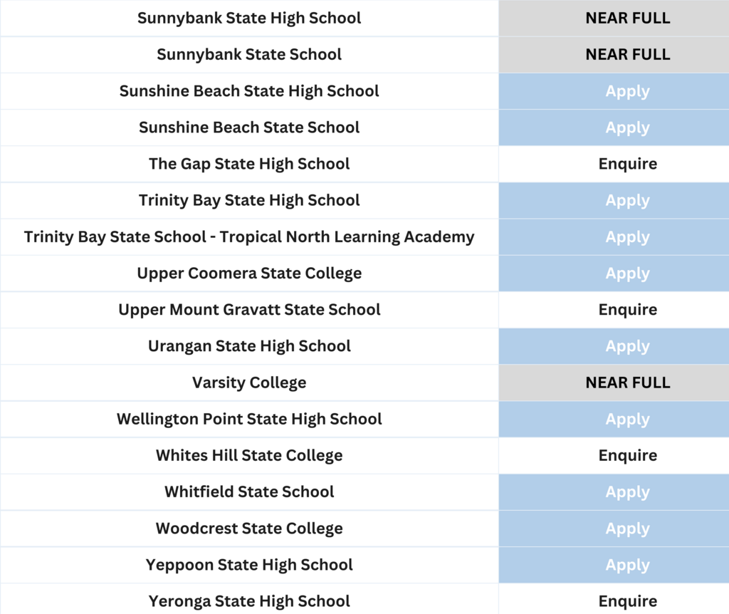729x614 pixels.
Task: Select the Yeronga State High School name
Action: click(x=249, y=601)
